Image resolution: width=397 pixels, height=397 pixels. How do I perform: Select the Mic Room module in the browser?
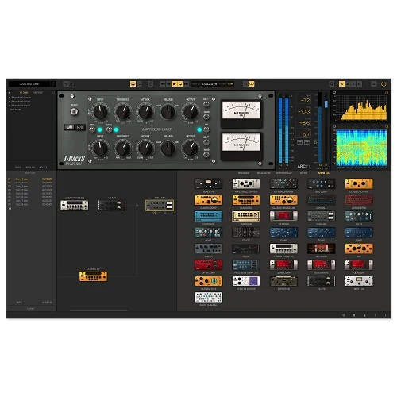click(322, 249)
